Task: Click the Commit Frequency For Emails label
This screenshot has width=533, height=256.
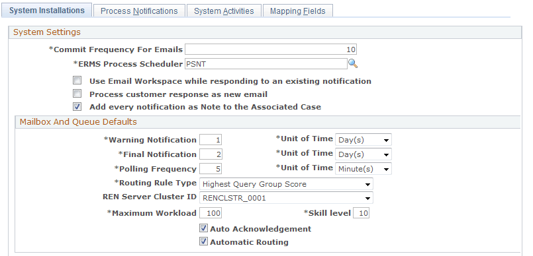Action: pyautogui.click(x=116, y=49)
